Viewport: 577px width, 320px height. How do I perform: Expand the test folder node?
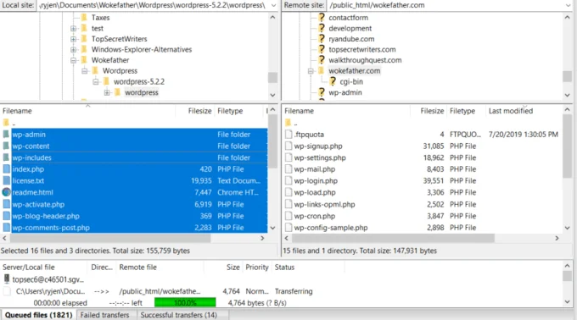tap(73, 28)
